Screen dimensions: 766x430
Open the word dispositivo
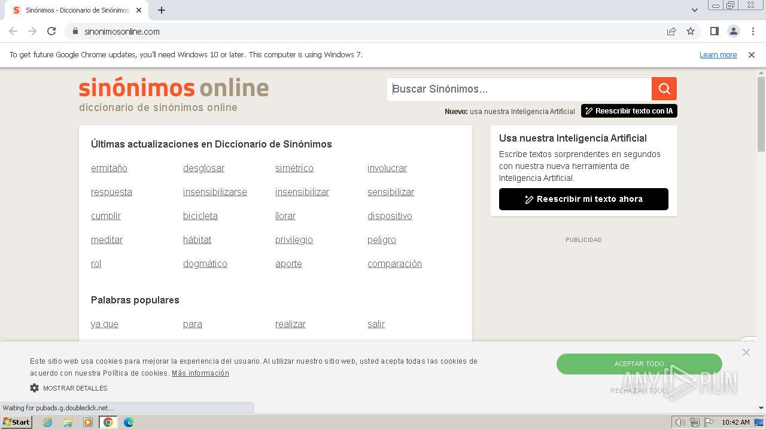[x=390, y=216]
